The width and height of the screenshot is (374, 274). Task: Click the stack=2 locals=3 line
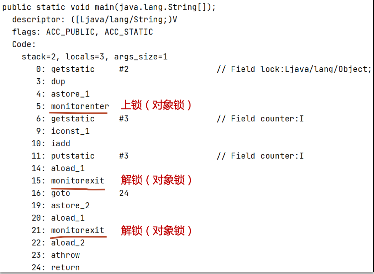(x=95, y=57)
